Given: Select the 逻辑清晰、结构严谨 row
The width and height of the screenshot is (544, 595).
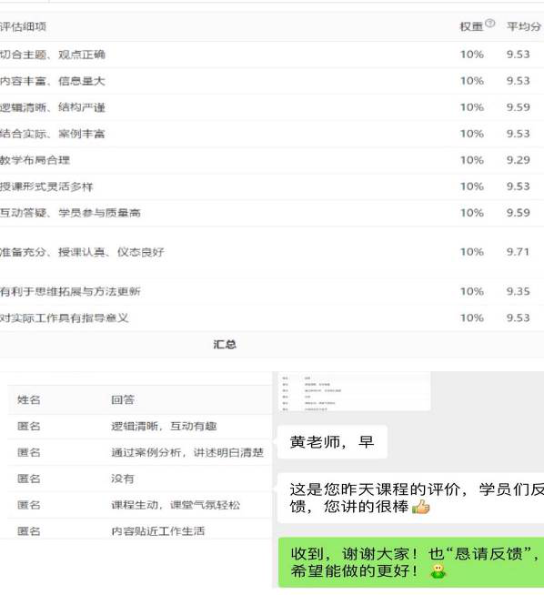Looking at the screenshot, I should [x=272, y=107].
